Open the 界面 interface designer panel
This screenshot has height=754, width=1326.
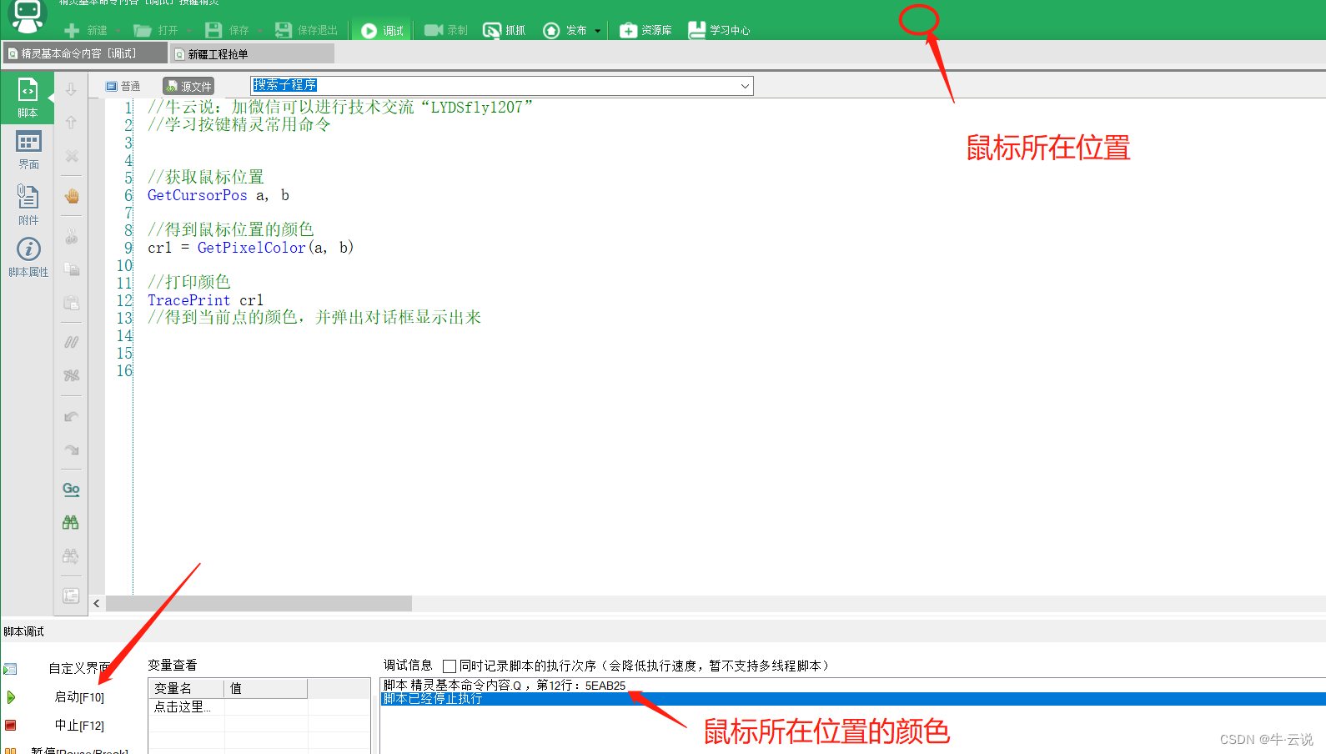[x=28, y=150]
